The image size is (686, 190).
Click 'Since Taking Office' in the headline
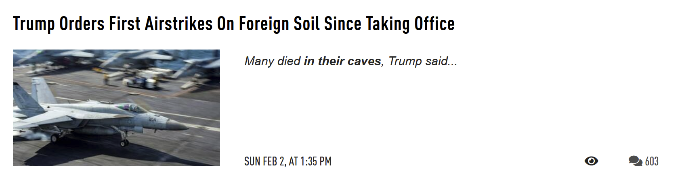389,24
